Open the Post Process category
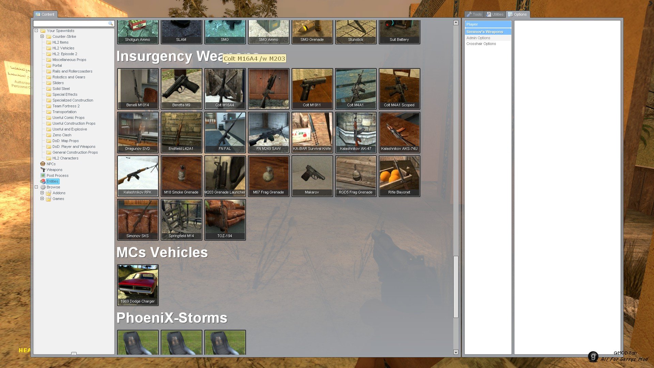The width and height of the screenshot is (654, 368). (58, 175)
